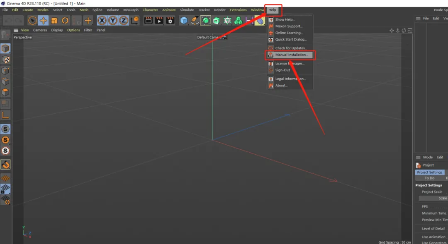Open Edit Render Settings gear clapperboard

click(x=170, y=21)
